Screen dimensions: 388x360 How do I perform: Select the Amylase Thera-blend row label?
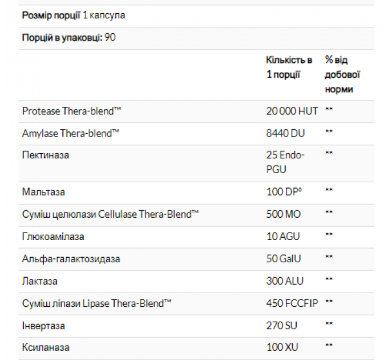pyautogui.click(x=71, y=133)
